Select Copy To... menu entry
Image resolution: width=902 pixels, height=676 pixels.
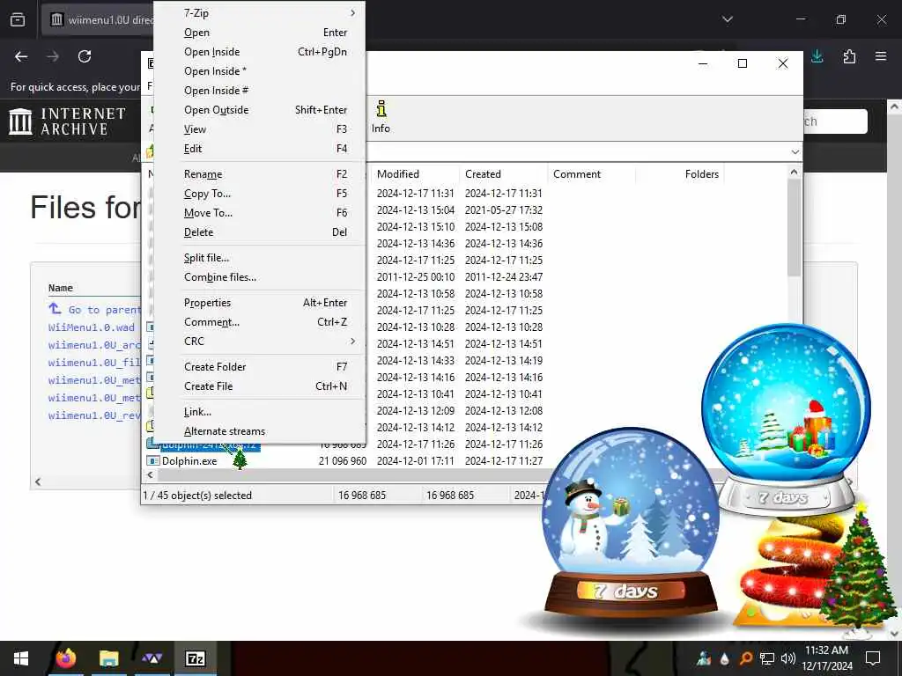pyautogui.click(x=260, y=194)
